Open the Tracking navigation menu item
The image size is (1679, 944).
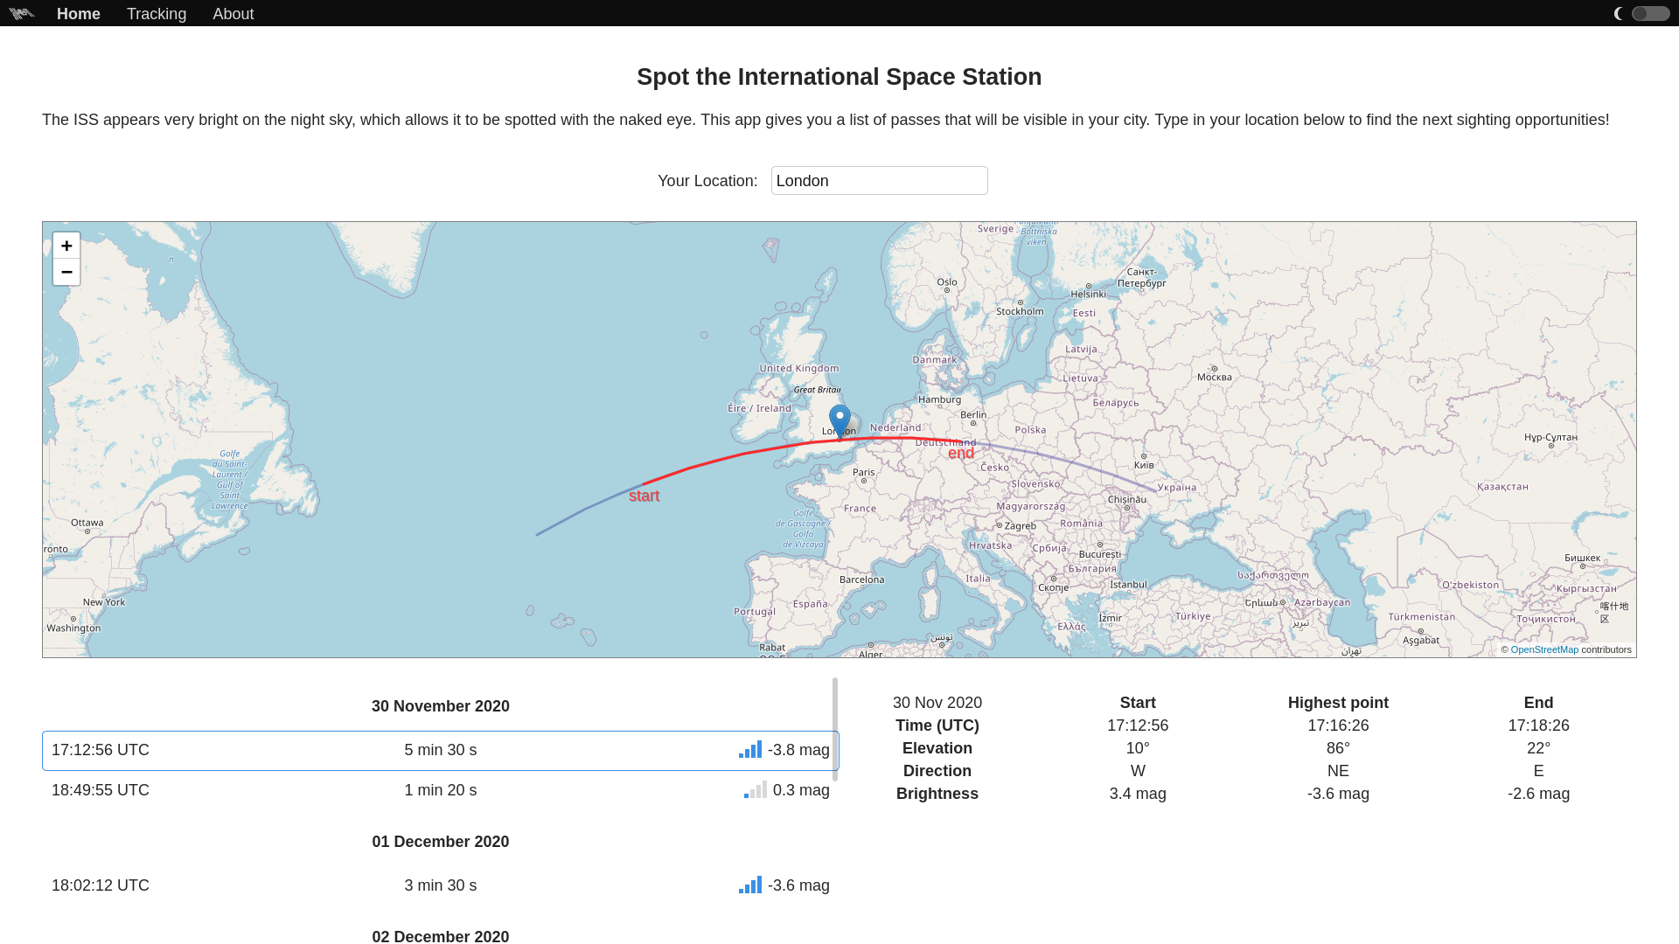(156, 14)
